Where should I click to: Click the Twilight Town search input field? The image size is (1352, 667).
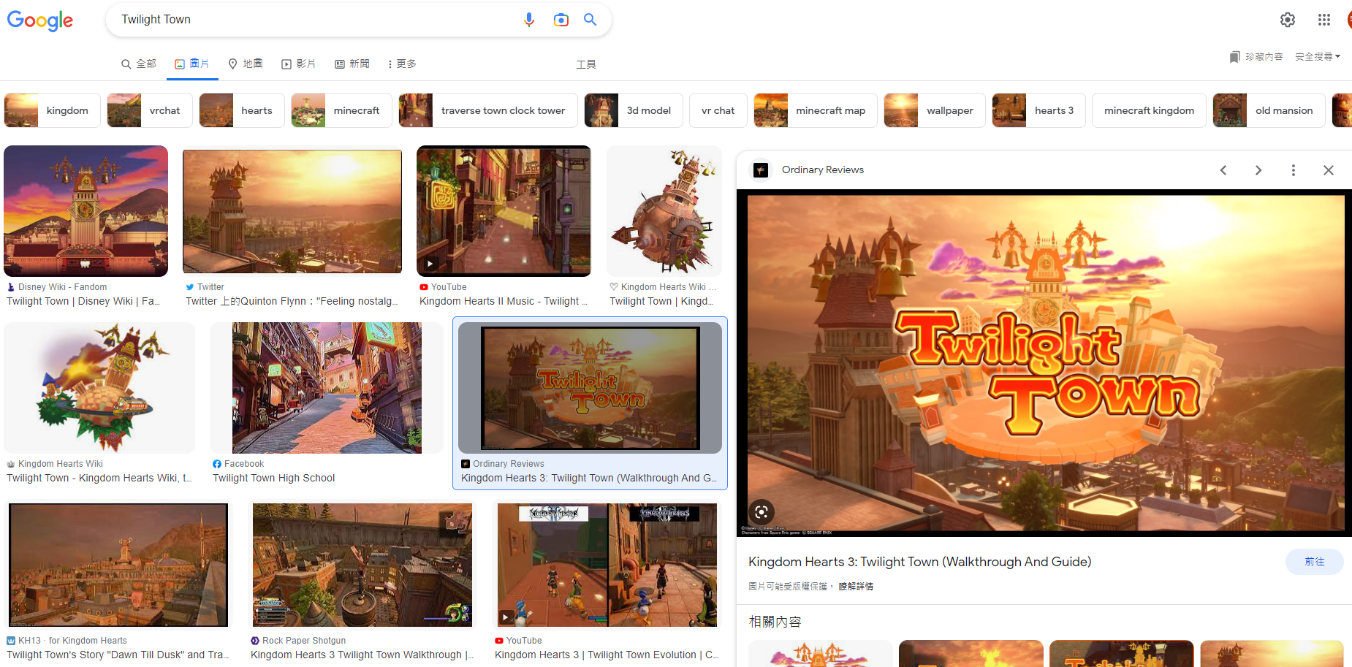point(314,20)
